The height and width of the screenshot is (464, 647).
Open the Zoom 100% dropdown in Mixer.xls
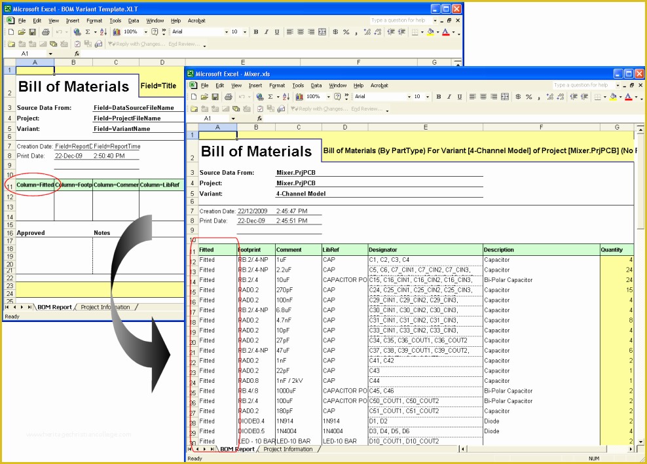(329, 97)
